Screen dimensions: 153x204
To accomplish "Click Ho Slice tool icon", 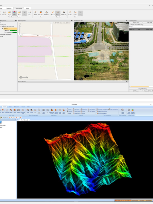I will click(x=70, y=13).
